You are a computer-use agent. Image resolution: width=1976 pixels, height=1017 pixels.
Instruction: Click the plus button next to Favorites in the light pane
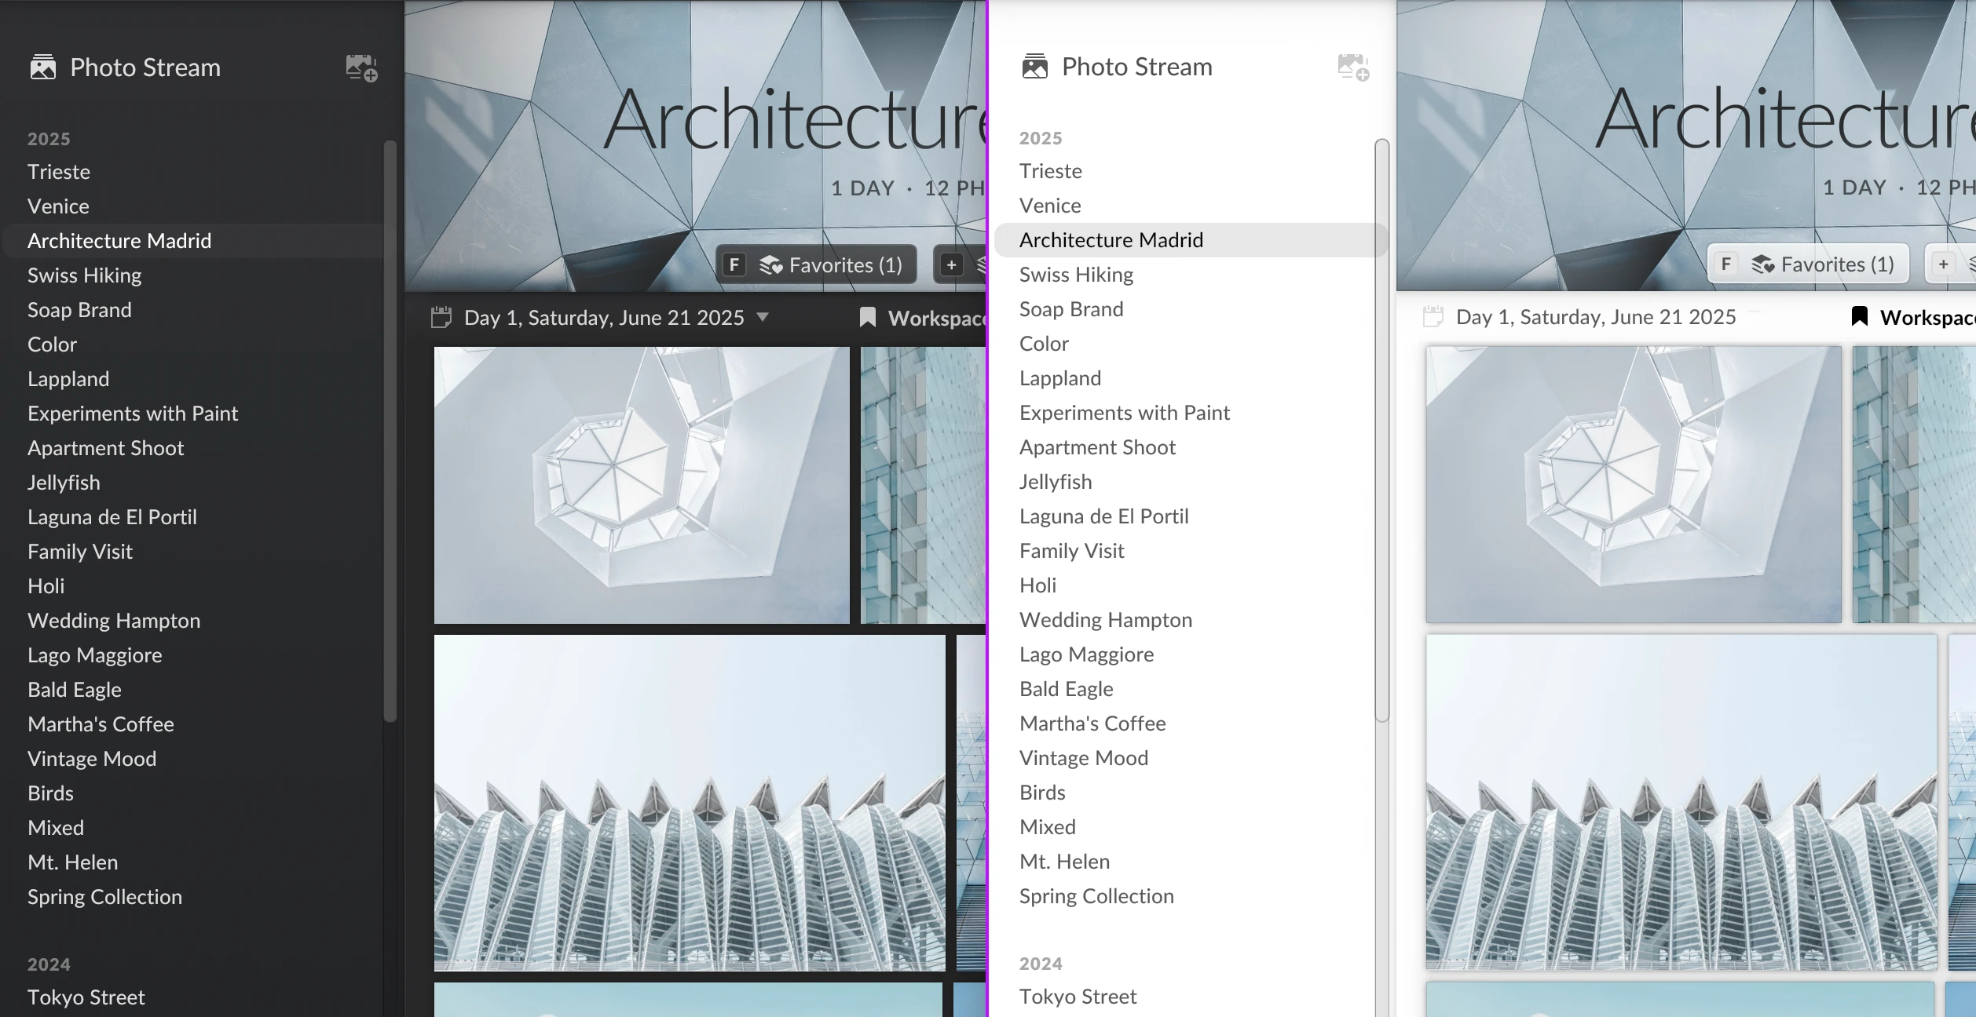(x=1943, y=264)
